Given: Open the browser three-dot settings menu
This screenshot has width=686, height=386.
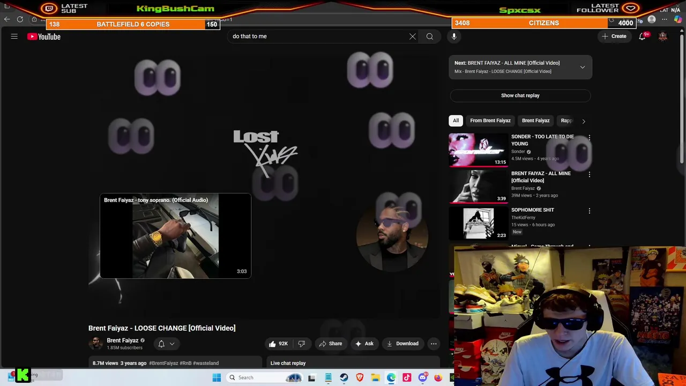Looking at the screenshot, I should tap(665, 20).
